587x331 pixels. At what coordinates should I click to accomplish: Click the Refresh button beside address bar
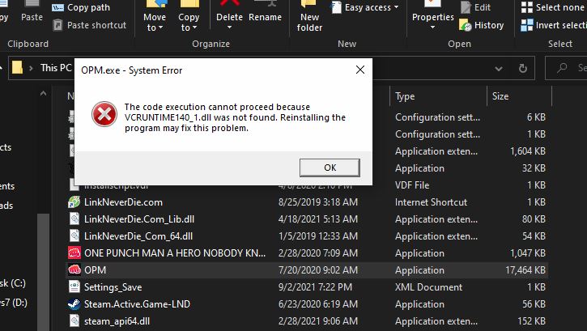[523, 68]
